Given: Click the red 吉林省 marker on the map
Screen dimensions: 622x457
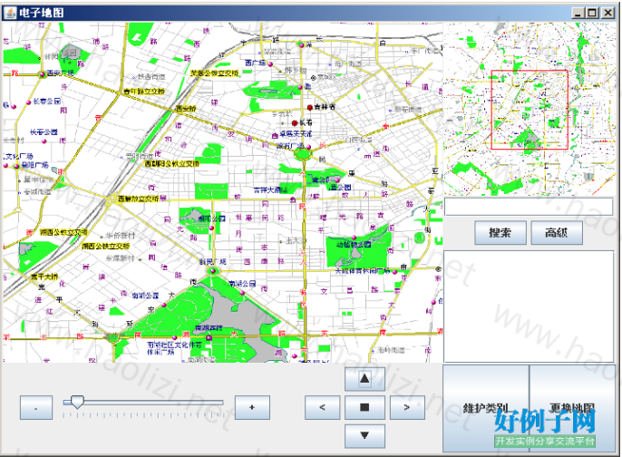Looking at the screenshot, I should [x=308, y=106].
